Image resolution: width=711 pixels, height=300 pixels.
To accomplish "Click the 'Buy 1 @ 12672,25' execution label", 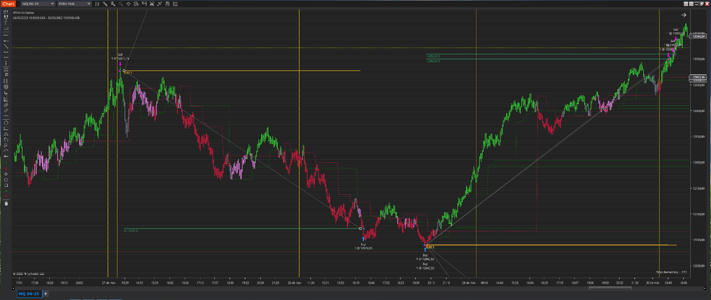I will [364, 246].
